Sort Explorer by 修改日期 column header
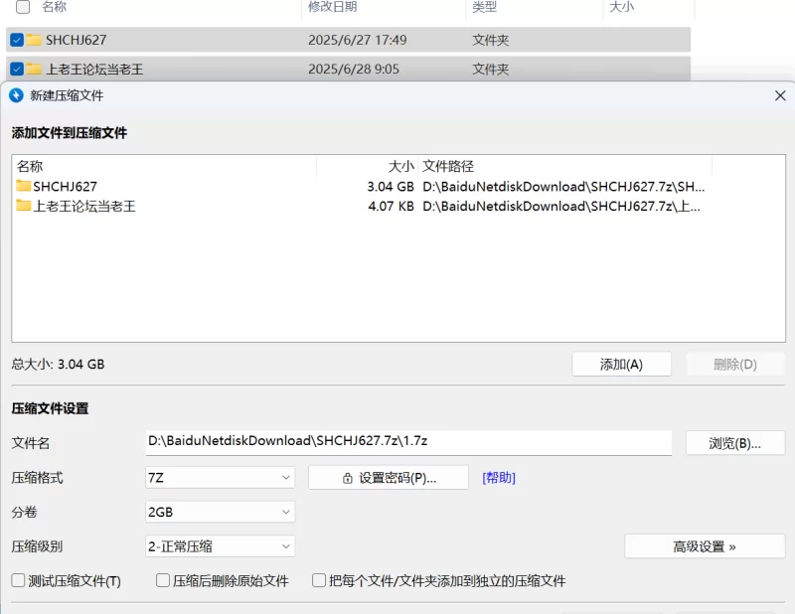The height and width of the screenshot is (614, 795). point(333,7)
